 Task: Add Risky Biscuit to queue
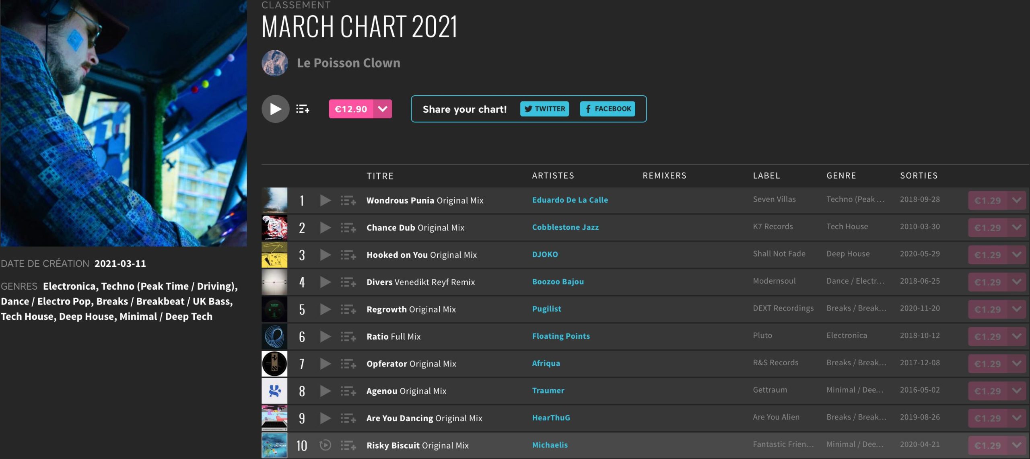(x=348, y=445)
